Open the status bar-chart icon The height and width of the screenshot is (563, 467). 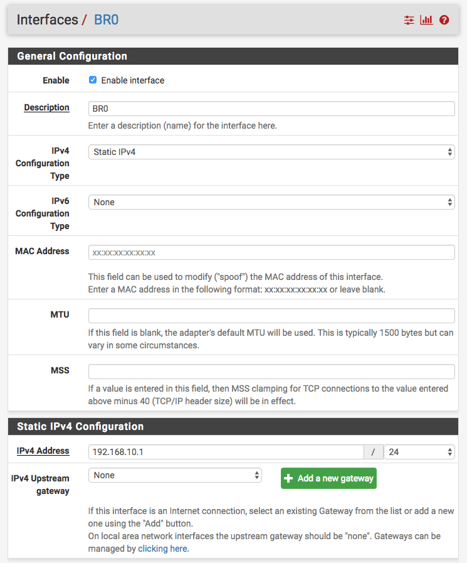(427, 20)
